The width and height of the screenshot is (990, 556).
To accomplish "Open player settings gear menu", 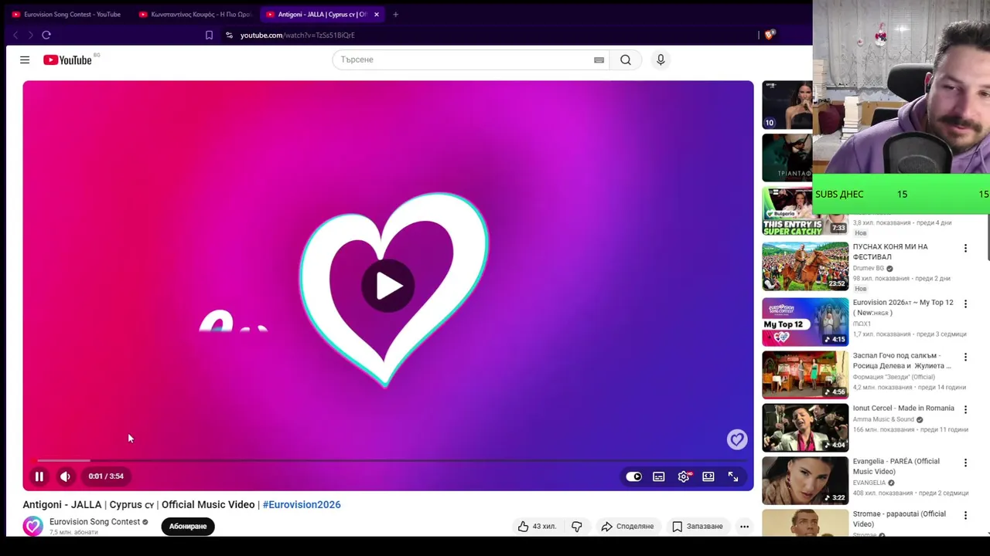I will pos(684,476).
